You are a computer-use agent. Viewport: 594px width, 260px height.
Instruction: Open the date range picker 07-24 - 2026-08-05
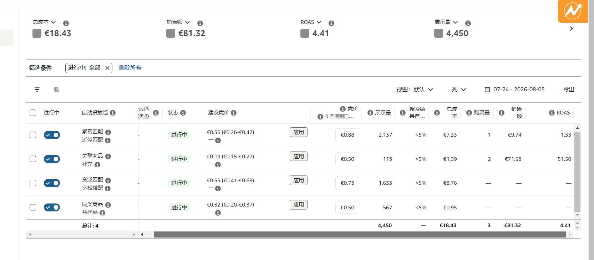[514, 90]
